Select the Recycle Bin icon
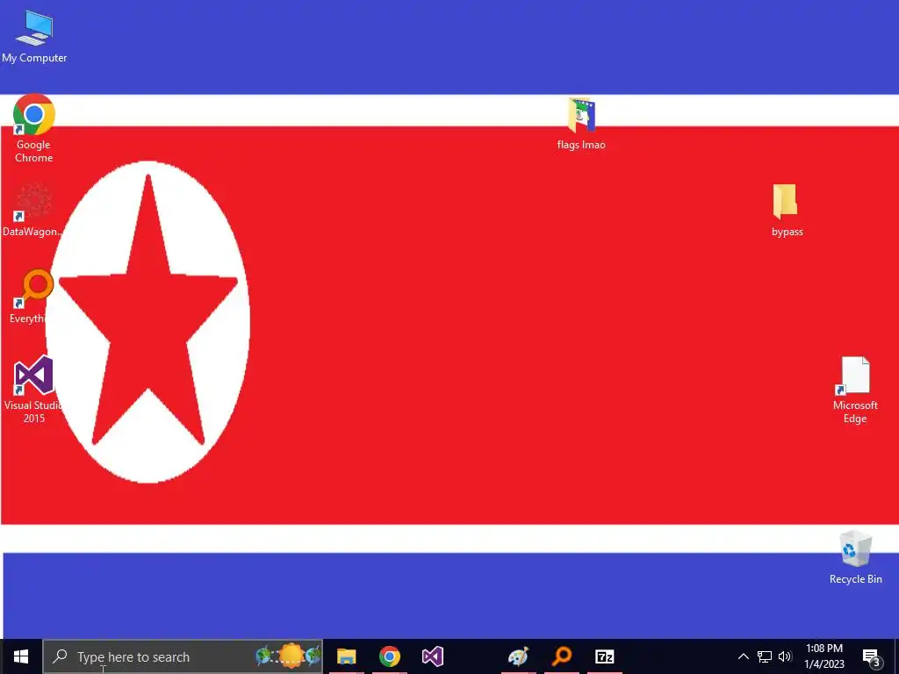899x674 pixels. (855, 557)
